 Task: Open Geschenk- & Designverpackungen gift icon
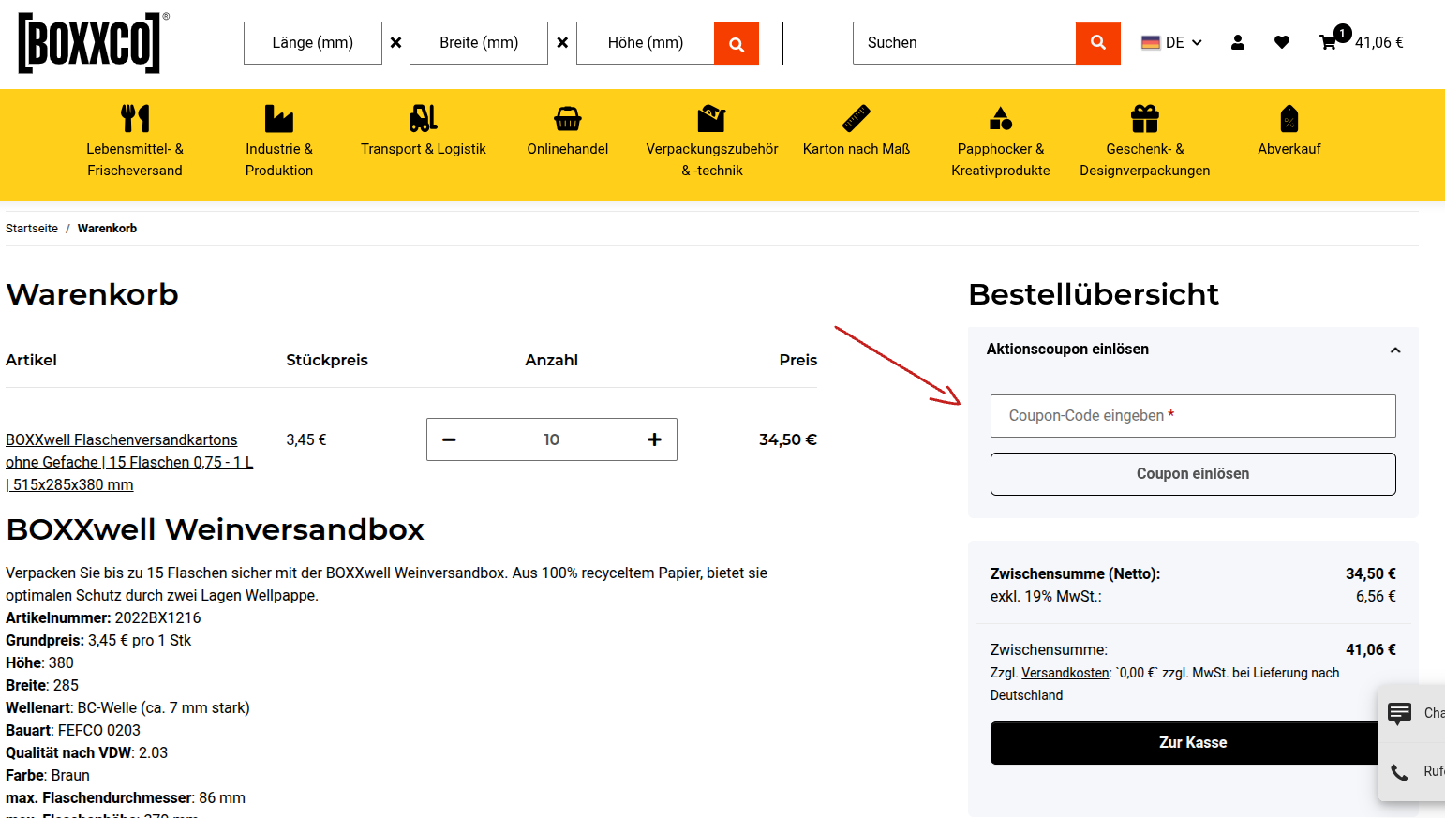coord(1144,117)
